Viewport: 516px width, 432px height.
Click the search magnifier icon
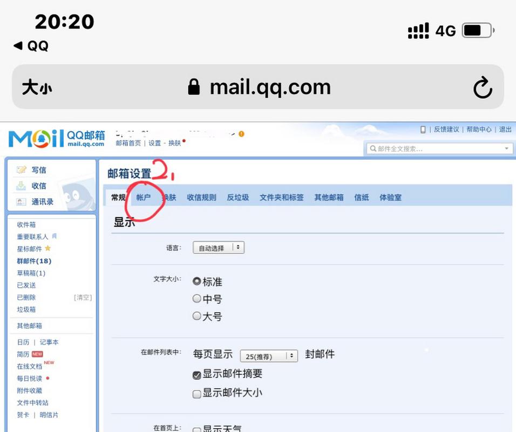pos(373,148)
